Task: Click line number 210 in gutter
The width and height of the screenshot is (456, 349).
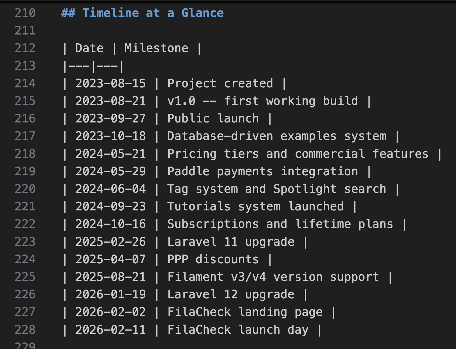Action: click(x=25, y=13)
